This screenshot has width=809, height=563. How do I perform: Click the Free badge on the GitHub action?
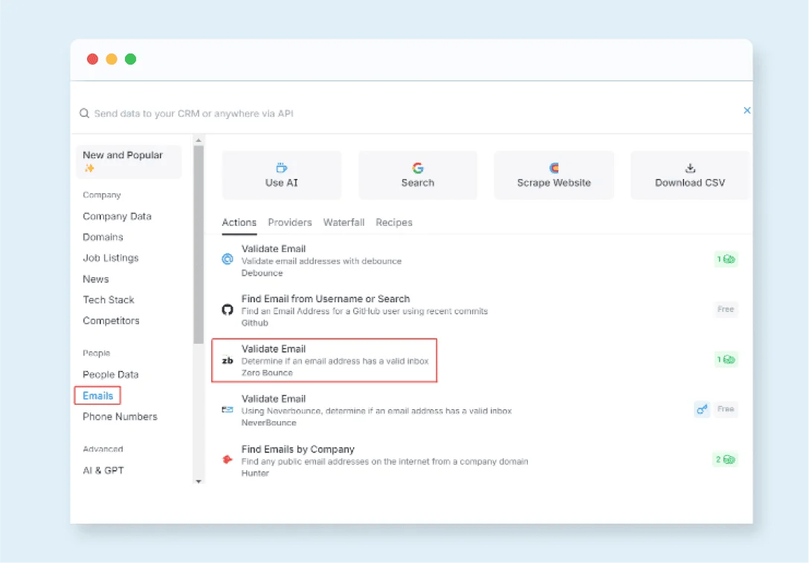[725, 309]
